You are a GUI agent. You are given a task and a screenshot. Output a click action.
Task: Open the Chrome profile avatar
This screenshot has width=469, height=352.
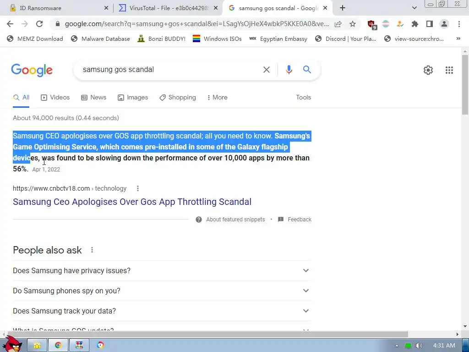coord(444,24)
